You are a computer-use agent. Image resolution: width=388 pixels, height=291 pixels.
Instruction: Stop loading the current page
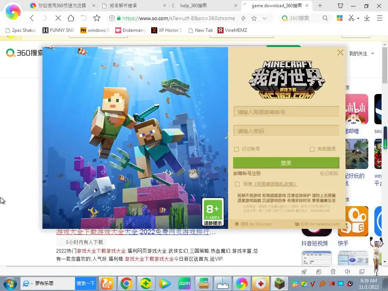pyautogui.click(x=58, y=18)
